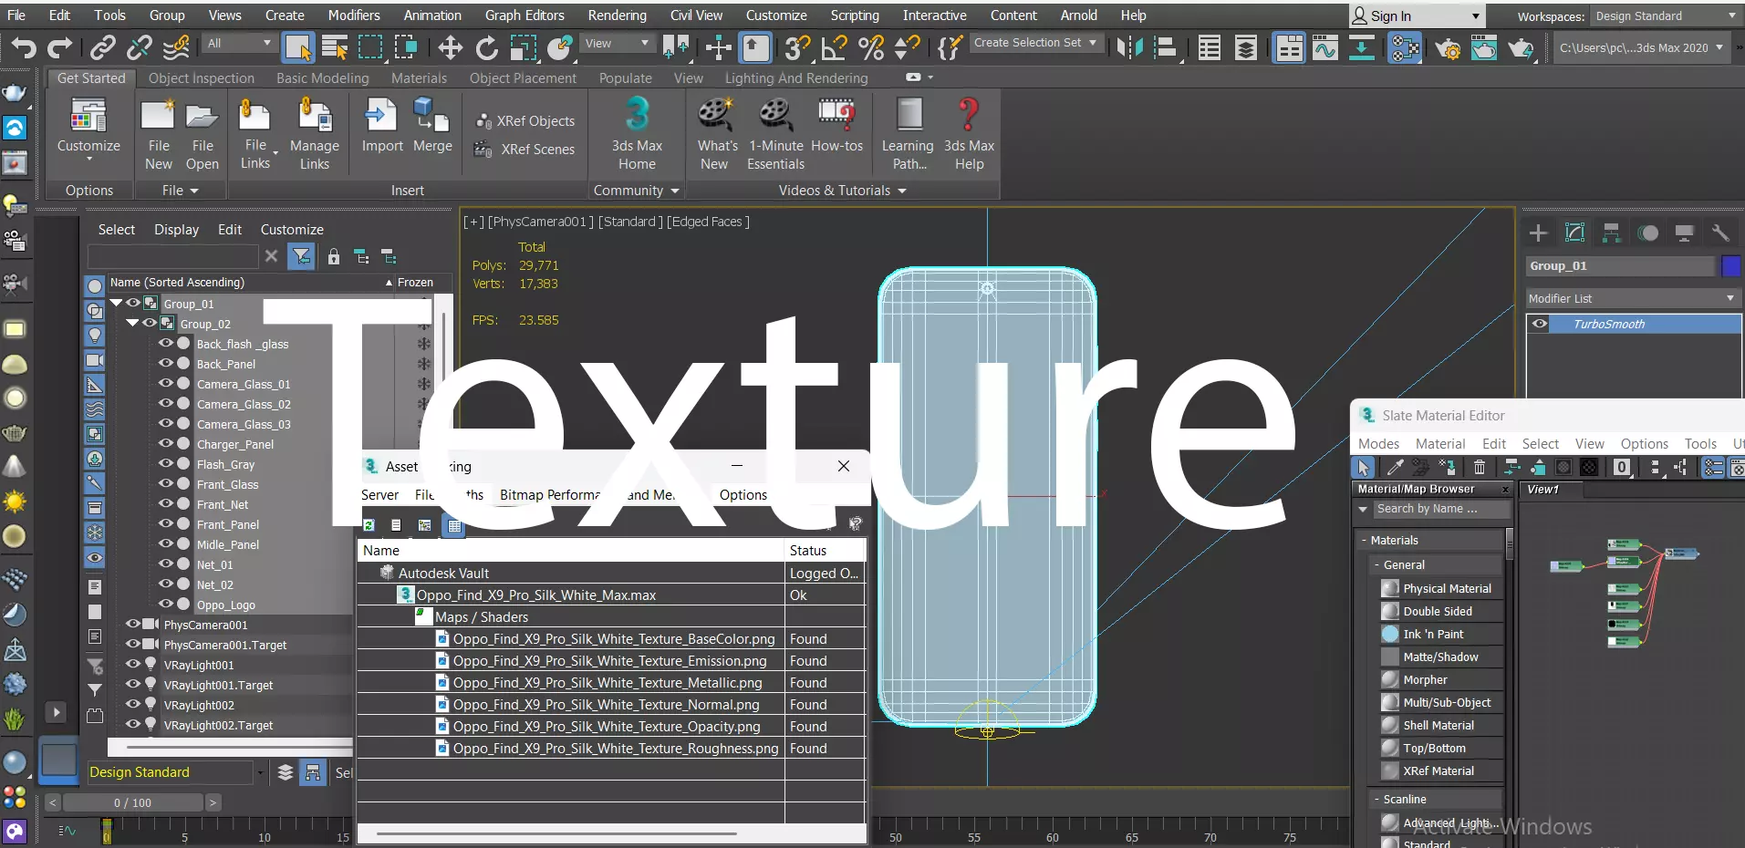Open the Material Editor toolbar icon
This screenshot has height=848, width=1745.
[1405, 47]
